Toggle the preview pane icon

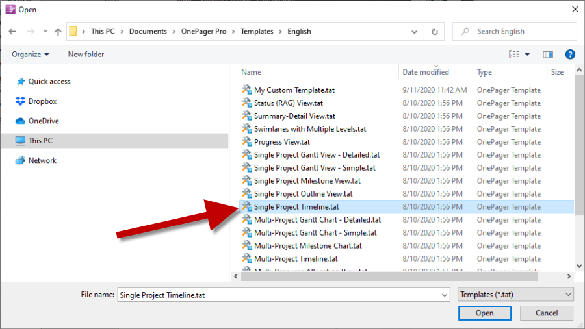click(548, 55)
